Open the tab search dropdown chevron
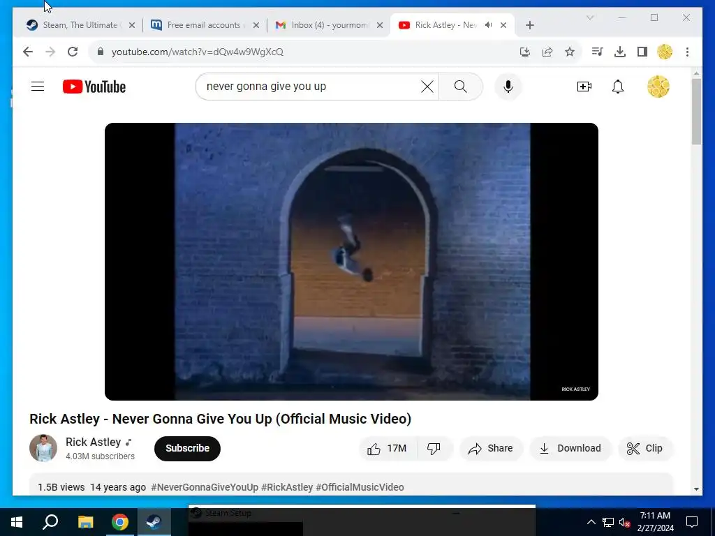Screen dimensions: 715x536 pyautogui.click(x=589, y=17)
